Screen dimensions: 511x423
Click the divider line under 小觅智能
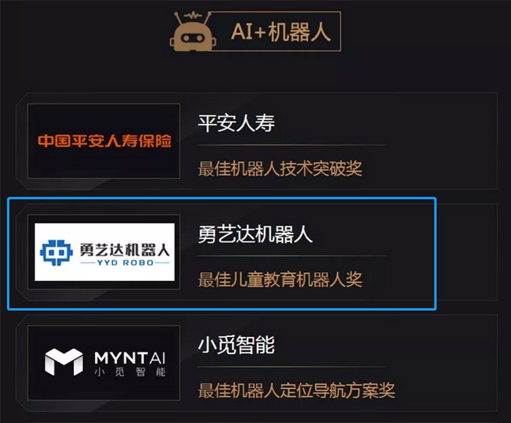click(x=292, y=367)
